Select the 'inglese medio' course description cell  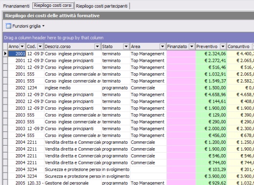[x=73, y=88]
